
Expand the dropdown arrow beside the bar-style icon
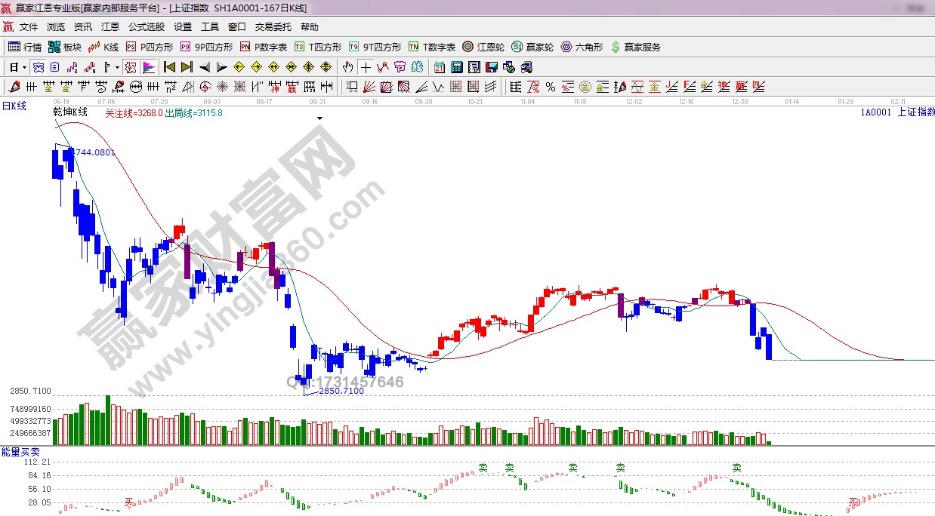pos(117,67)
